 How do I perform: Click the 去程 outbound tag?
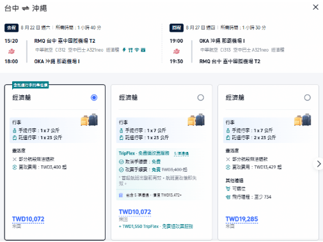click(12, 27)
